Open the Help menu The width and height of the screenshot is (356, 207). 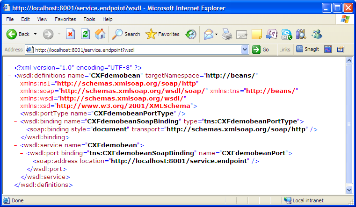pos(108,19)
